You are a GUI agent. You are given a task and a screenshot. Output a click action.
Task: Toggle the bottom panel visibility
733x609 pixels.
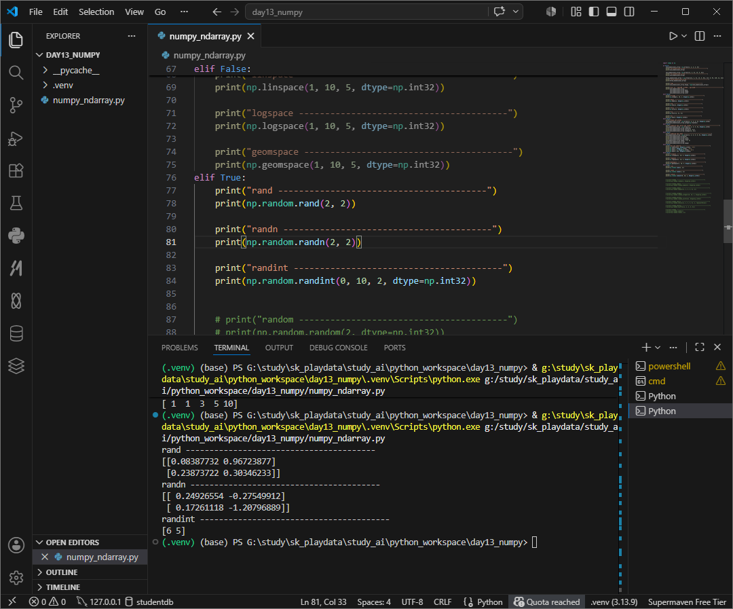tap(612, 12)
